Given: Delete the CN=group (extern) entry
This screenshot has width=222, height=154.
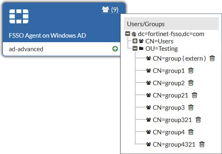Looking at the screenshot, I should click(x=212, y=58).
